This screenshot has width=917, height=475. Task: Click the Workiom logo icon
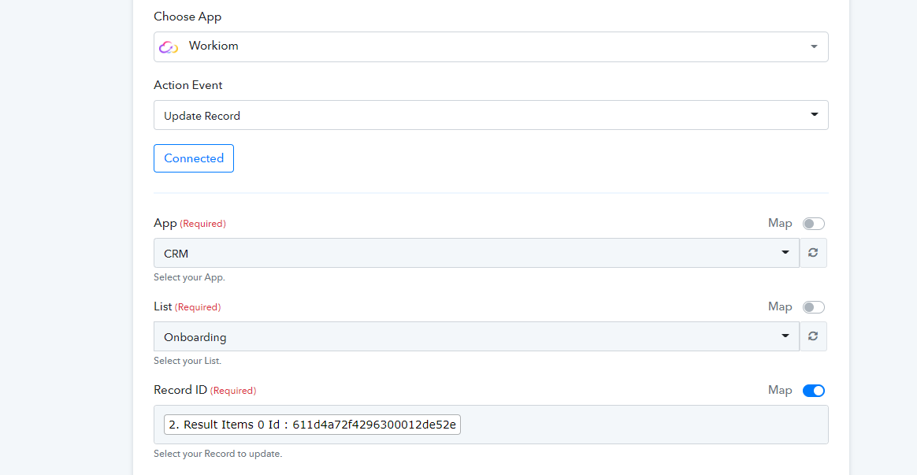pos(168,47)
